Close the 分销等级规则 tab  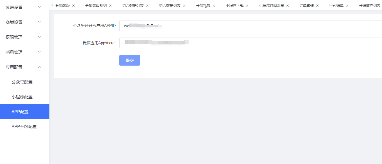[x=110, y=6]
